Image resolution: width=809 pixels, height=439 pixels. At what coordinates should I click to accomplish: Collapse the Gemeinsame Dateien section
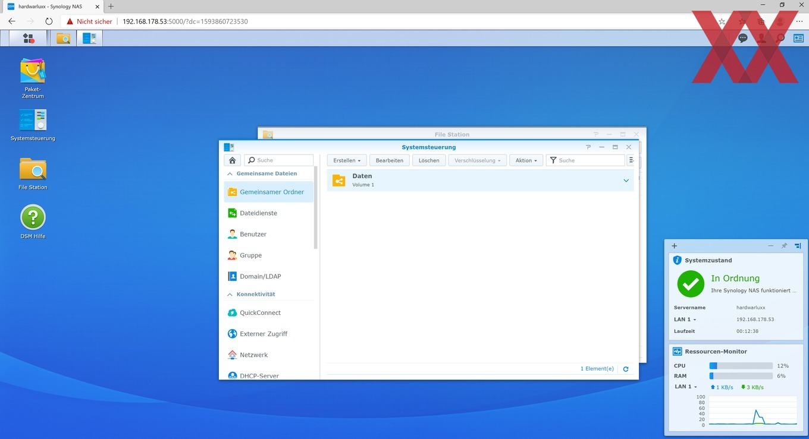pyautogui.click(x=230, y=174)
